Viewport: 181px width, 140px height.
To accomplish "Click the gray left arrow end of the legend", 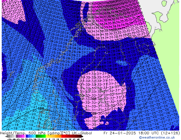I will tap(7, 136).
